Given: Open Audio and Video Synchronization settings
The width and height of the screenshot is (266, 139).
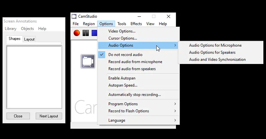Looking at the screenshot, I should [220, 60].
